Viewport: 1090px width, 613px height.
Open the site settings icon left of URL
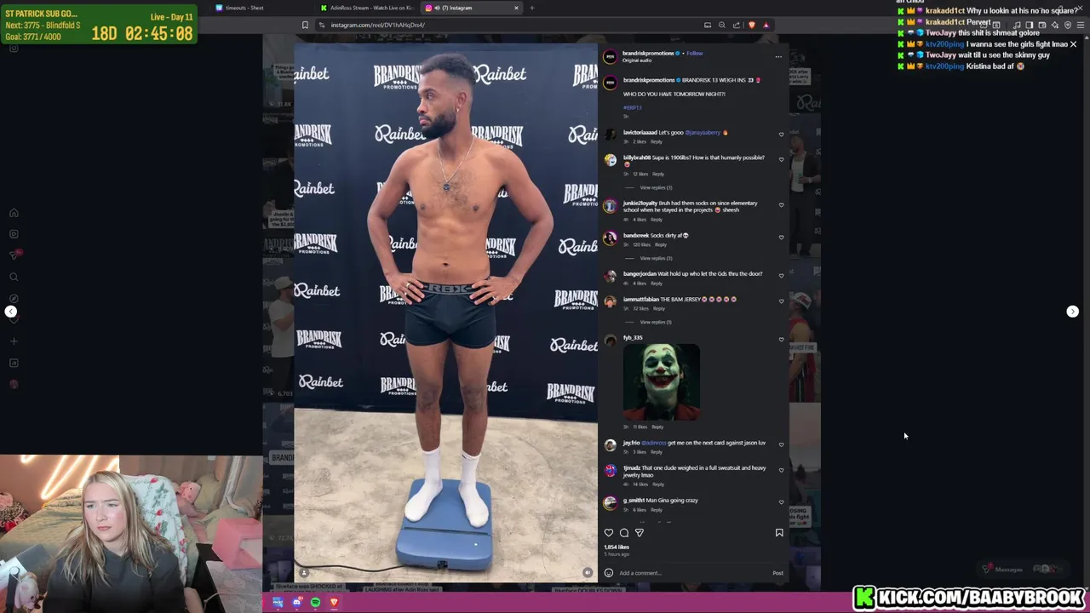(321, 25)
